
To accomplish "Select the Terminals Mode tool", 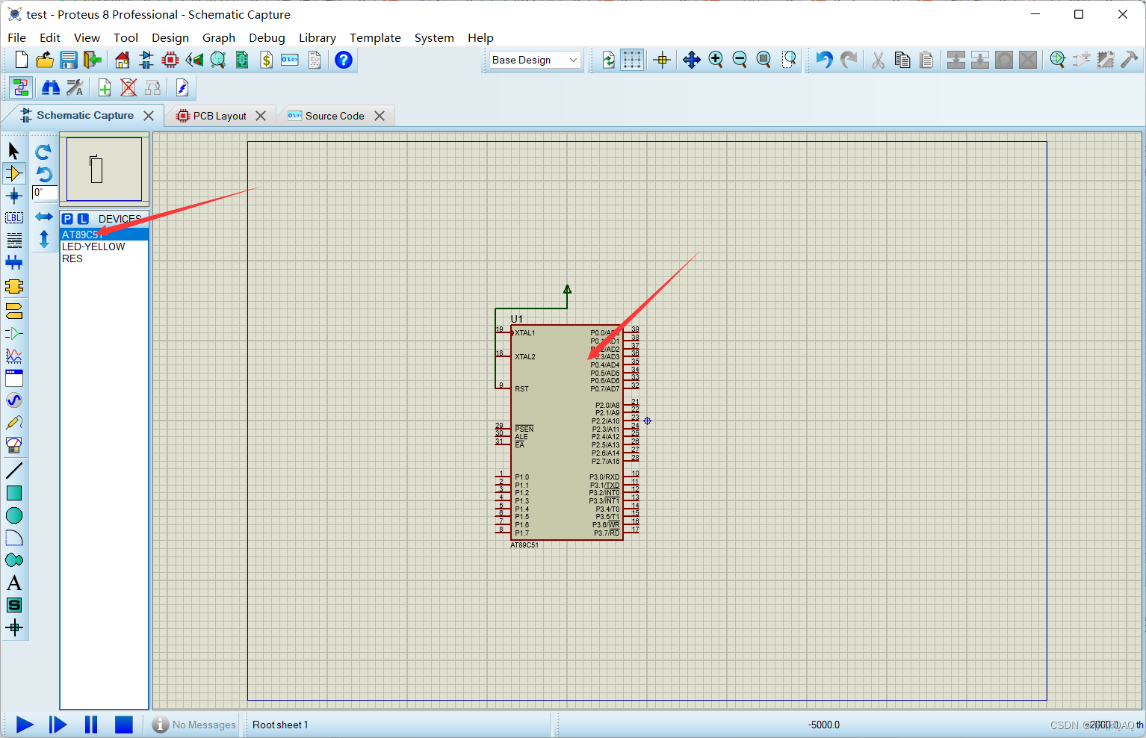I will pyautogui.click(x=14, y=311).
